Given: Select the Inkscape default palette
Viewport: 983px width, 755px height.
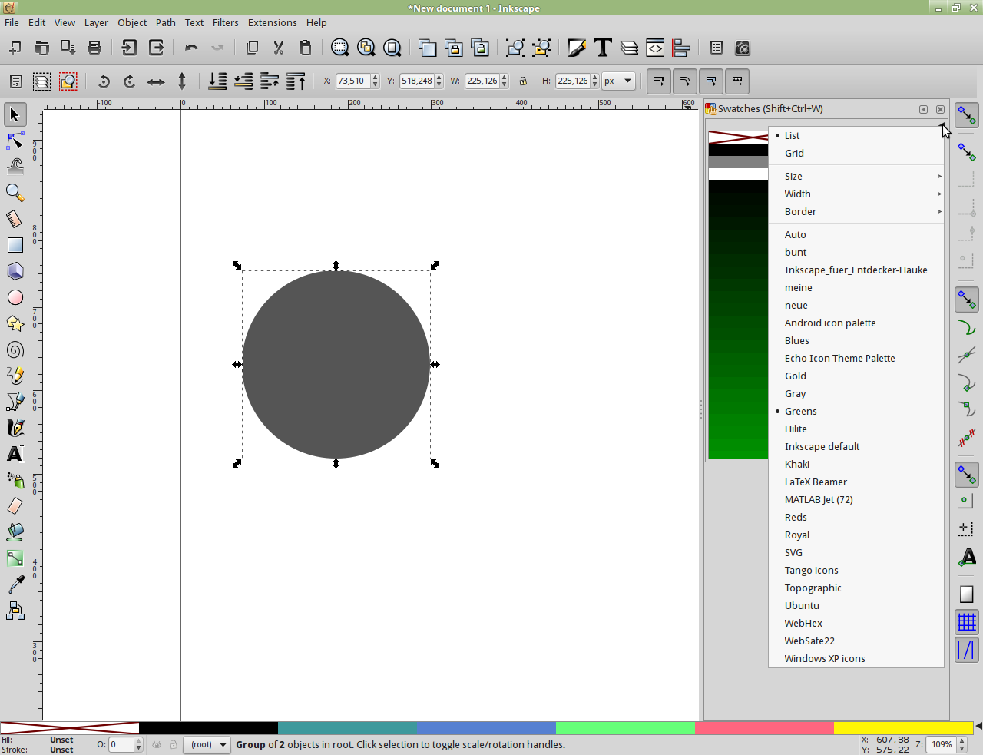Looking at the screenshot, I should 822,447.
